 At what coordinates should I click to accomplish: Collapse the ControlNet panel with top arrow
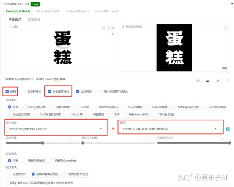232,4
